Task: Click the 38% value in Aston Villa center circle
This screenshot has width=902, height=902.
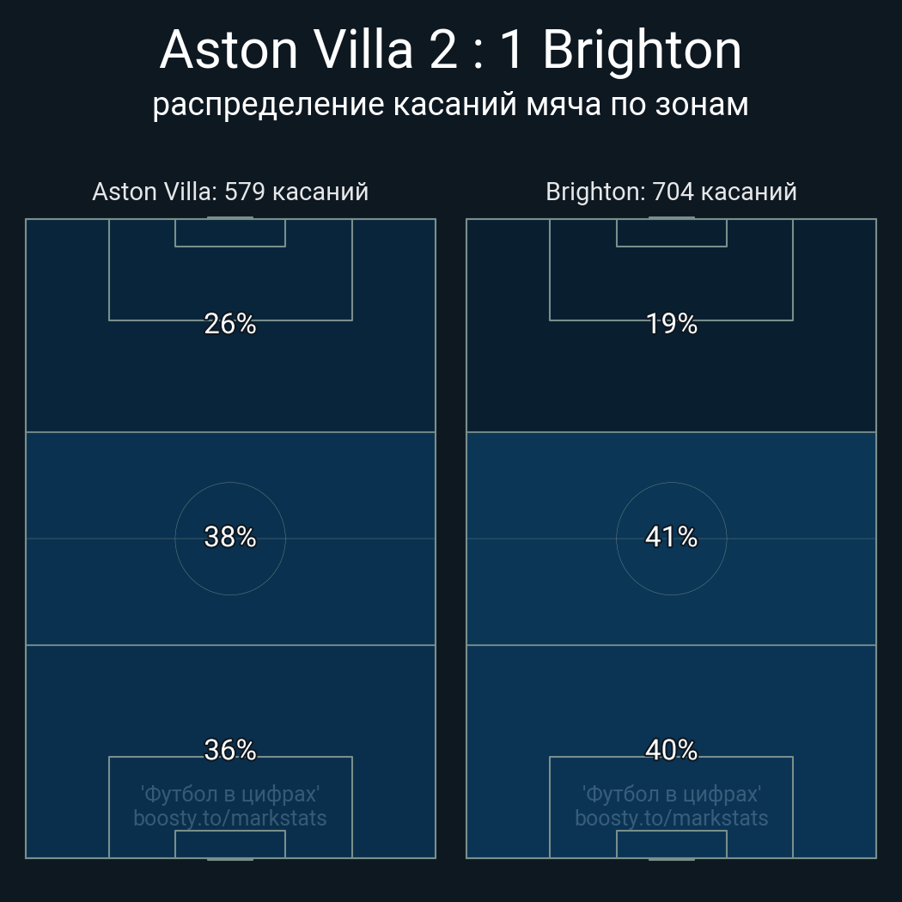Action: pos(230,537)
